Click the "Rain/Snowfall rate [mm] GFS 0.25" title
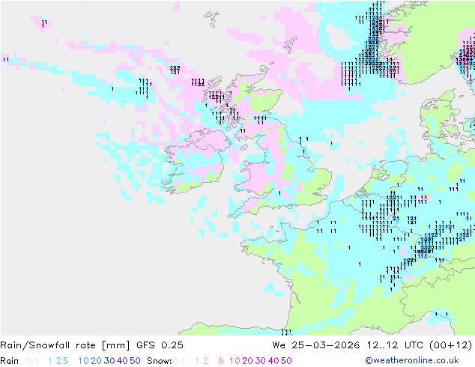This screenshot has width=475, height=367. pos(91,345)
